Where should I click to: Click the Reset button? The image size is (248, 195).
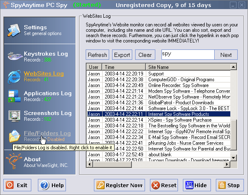coord(164,185)
